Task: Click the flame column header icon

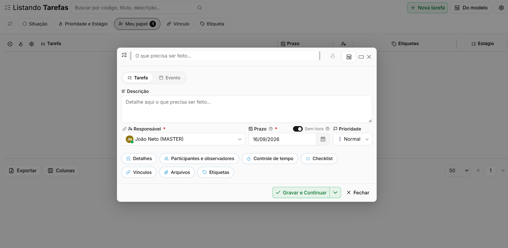Action: [x=21, y=44]
